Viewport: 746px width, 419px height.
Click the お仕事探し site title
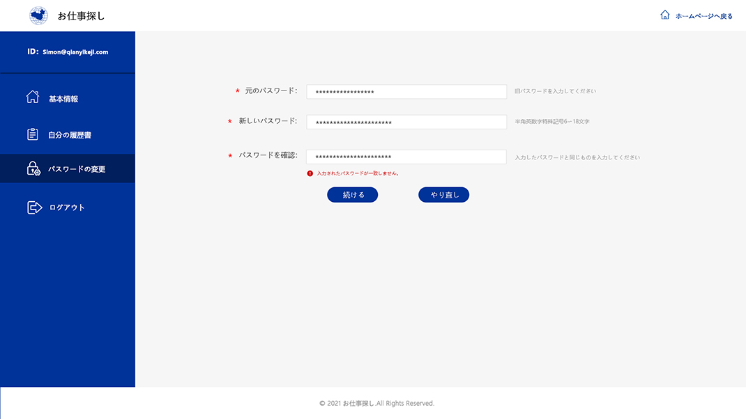click(81, 15)
